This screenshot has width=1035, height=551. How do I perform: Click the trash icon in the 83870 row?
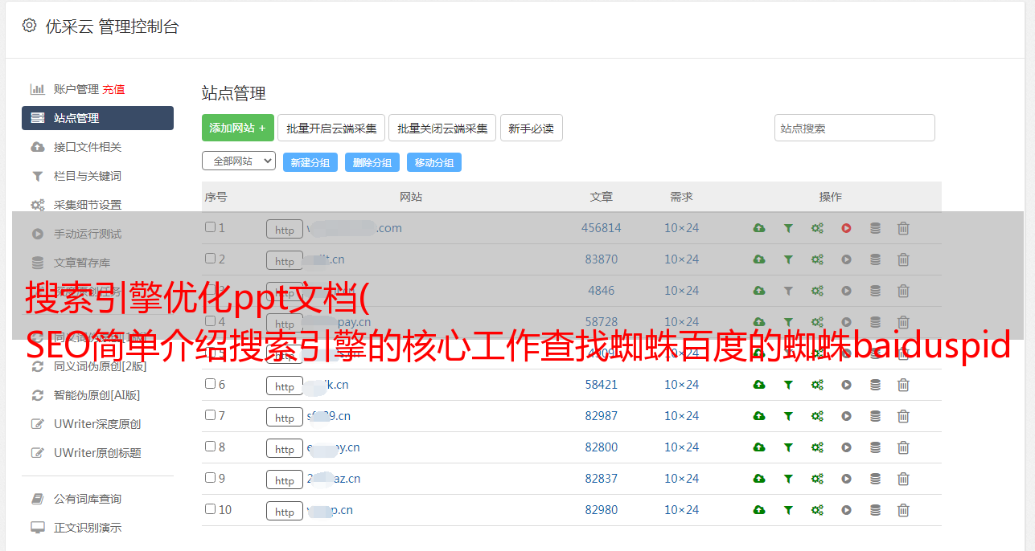(903, 259)
